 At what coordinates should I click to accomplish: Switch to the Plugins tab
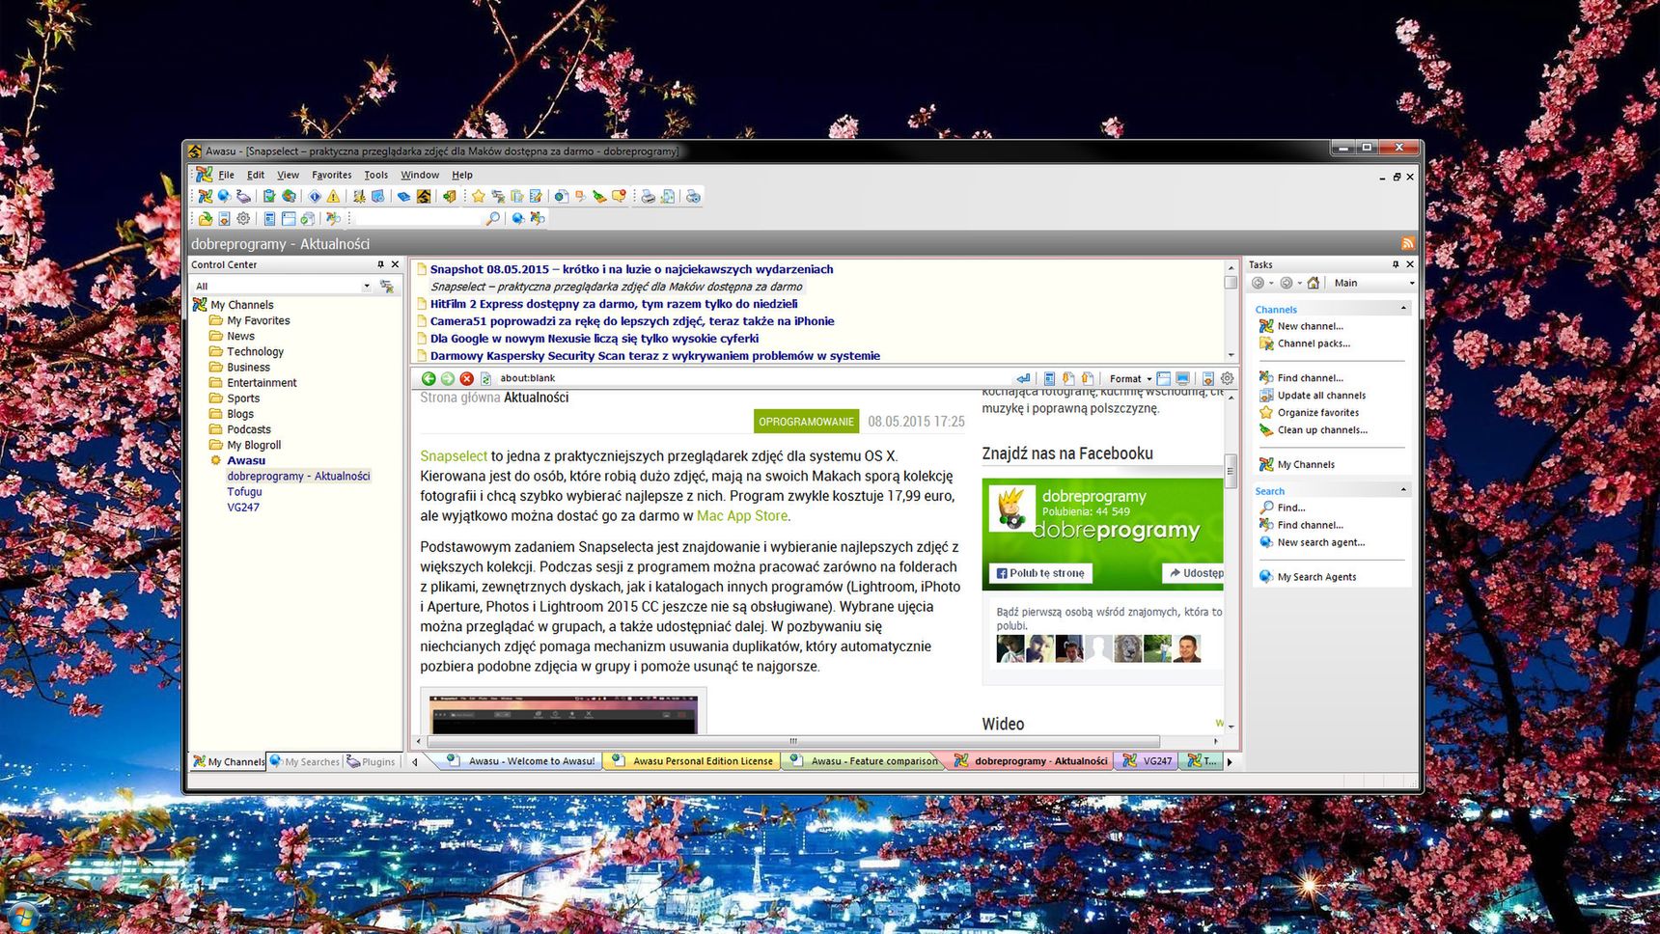coord(372,761)
